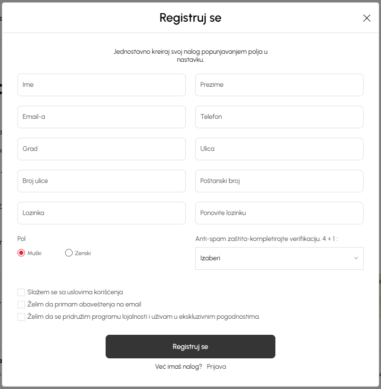This screenshot has height=389, width=381.
Task: Activate the Telefon input field
Action: pyautogui.click(x=279, y=117)
